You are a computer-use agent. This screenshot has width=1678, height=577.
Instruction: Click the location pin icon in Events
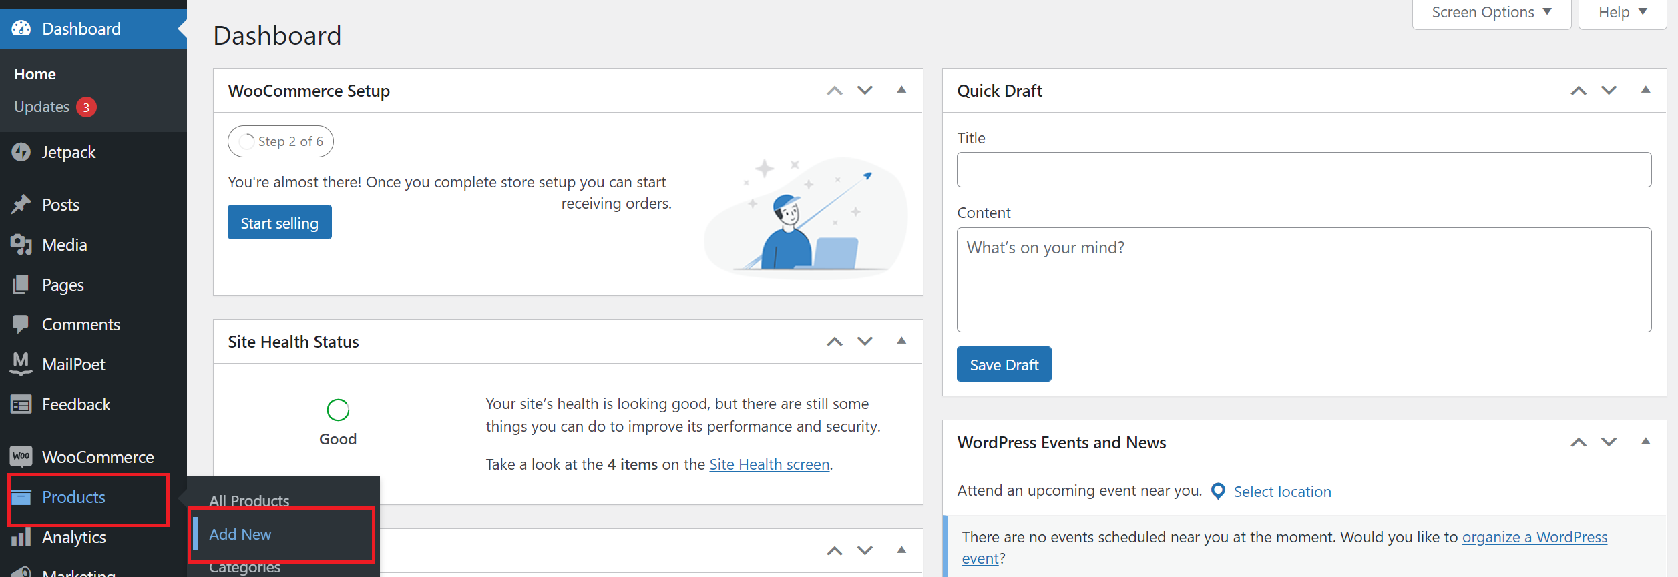tap(1218, 492)
